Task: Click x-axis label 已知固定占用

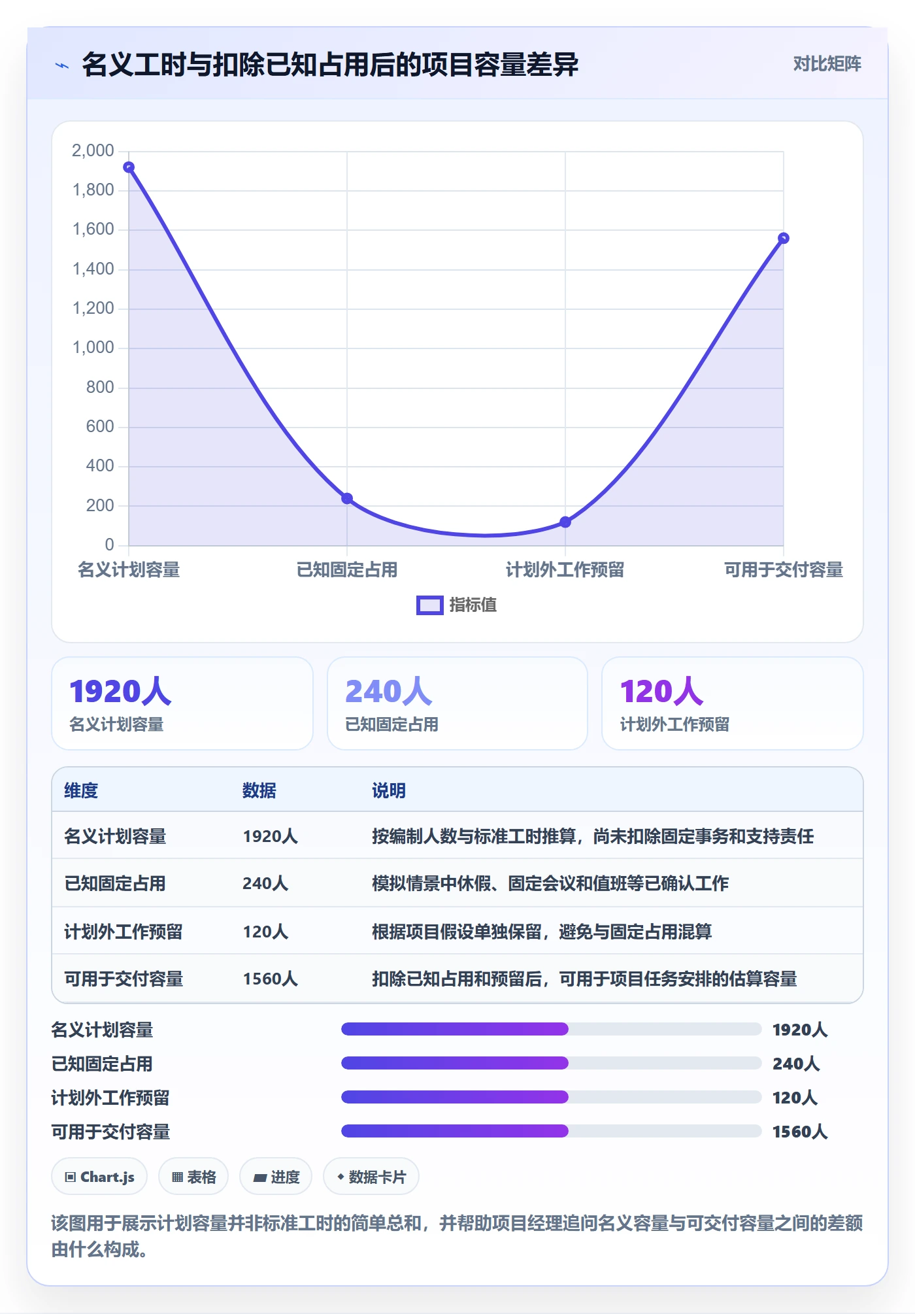Action: click(347, 570)
